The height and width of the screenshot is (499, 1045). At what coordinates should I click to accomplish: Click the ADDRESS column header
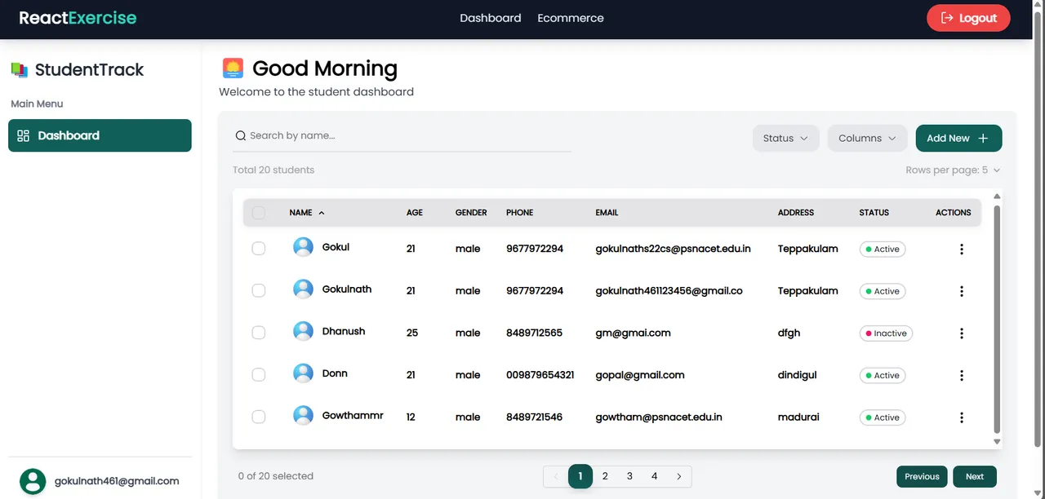coord(796,213)
